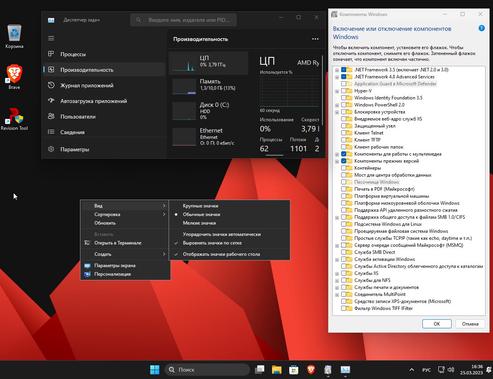Open the network tray icon
Screen dimensions: 493x379
pyautogui.click(x=441, y=370)
